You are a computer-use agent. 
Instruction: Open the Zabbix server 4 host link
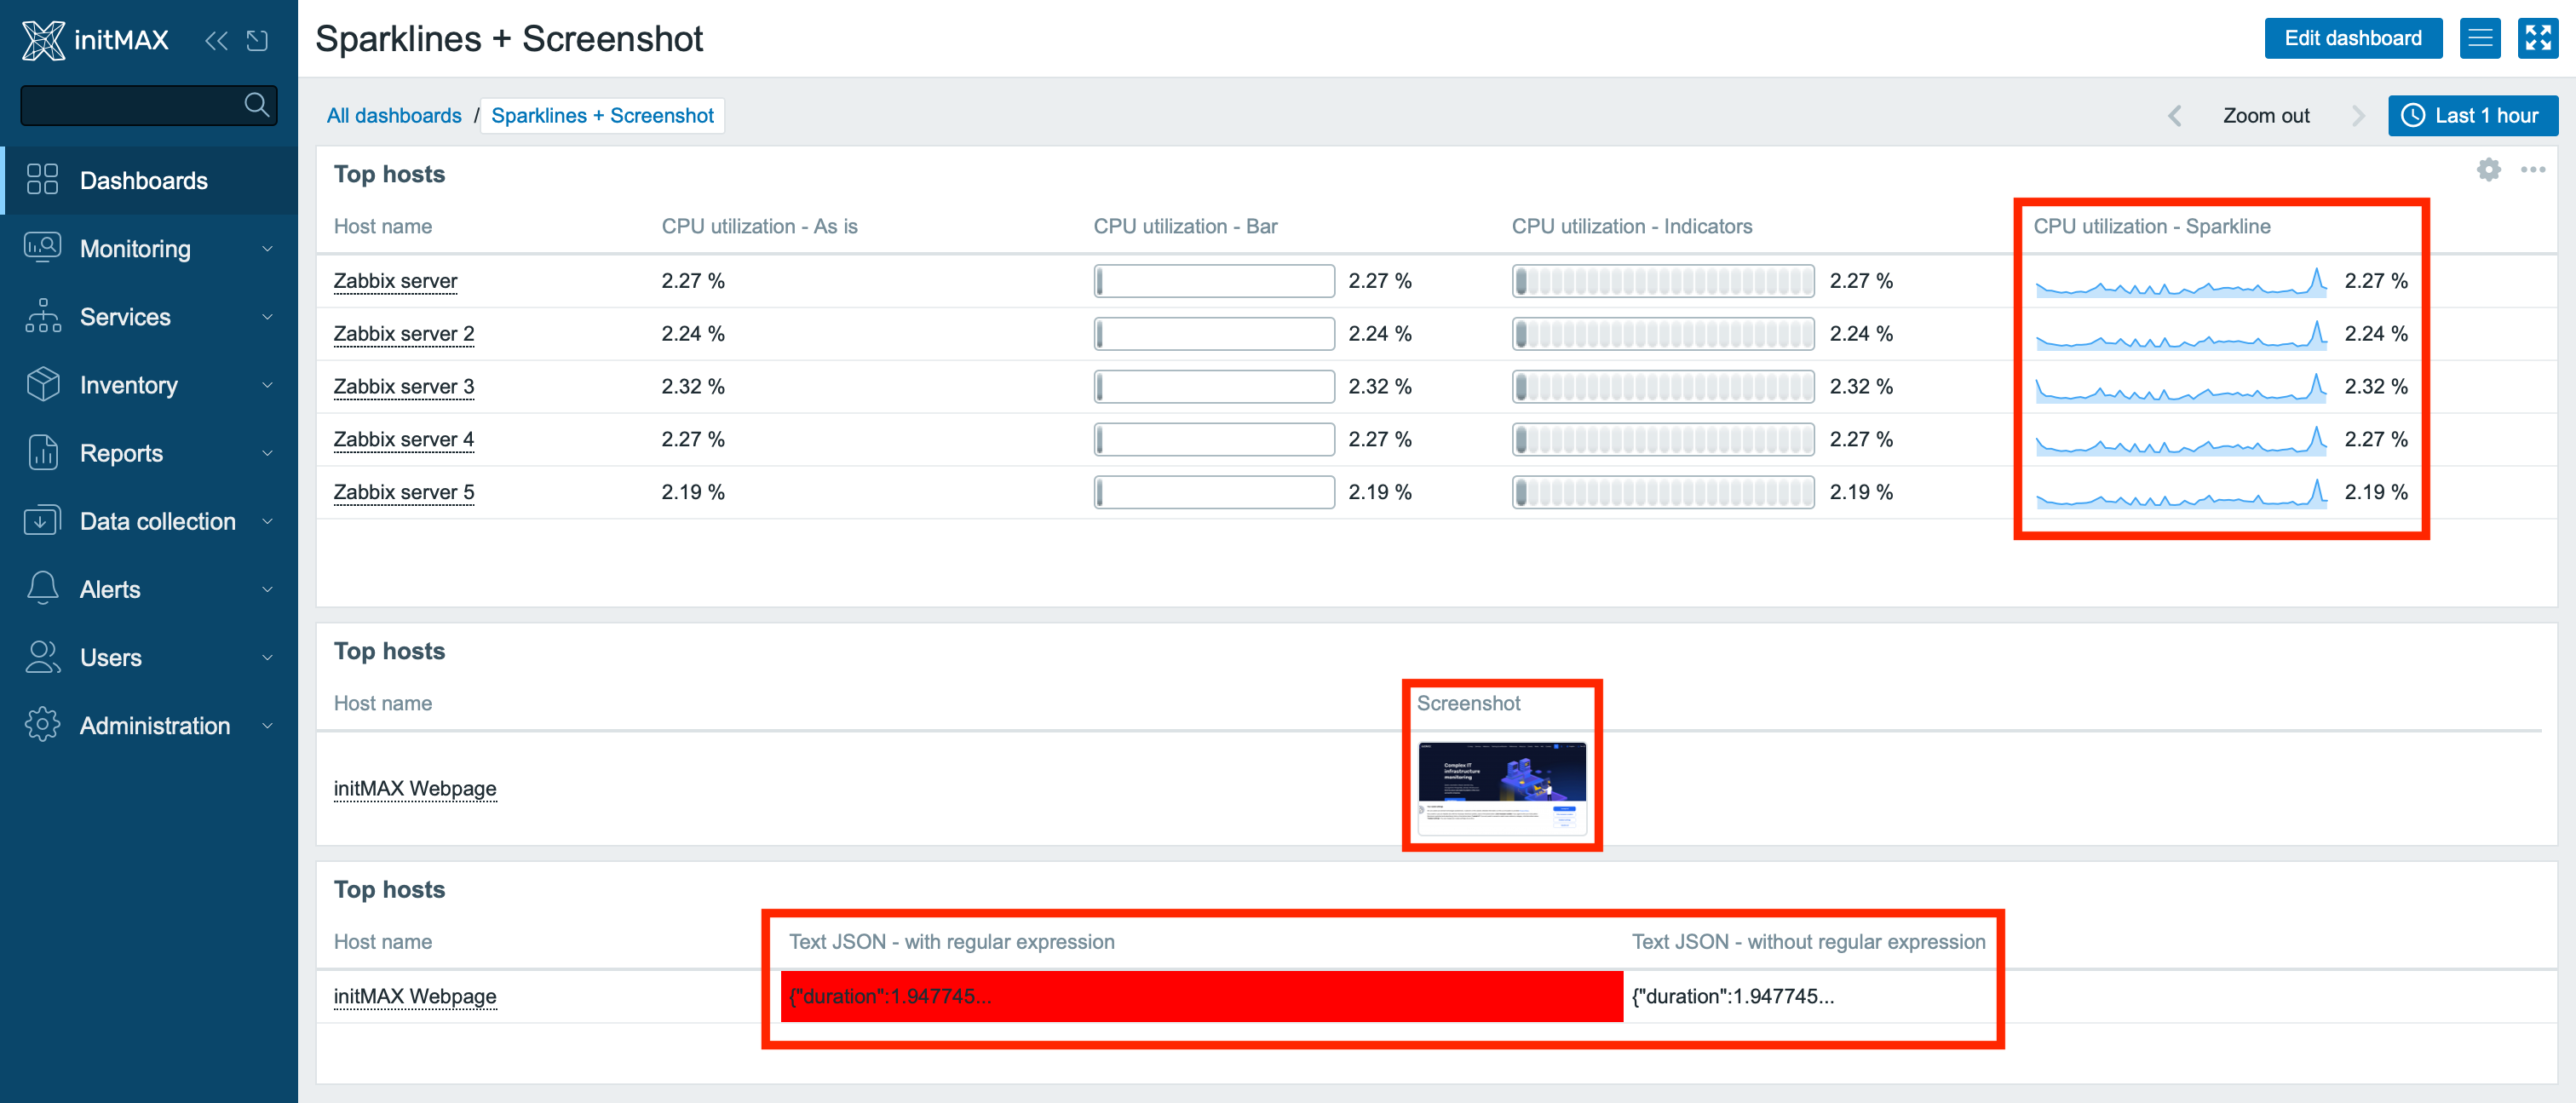pyautogui.click(x=404, y=440)
